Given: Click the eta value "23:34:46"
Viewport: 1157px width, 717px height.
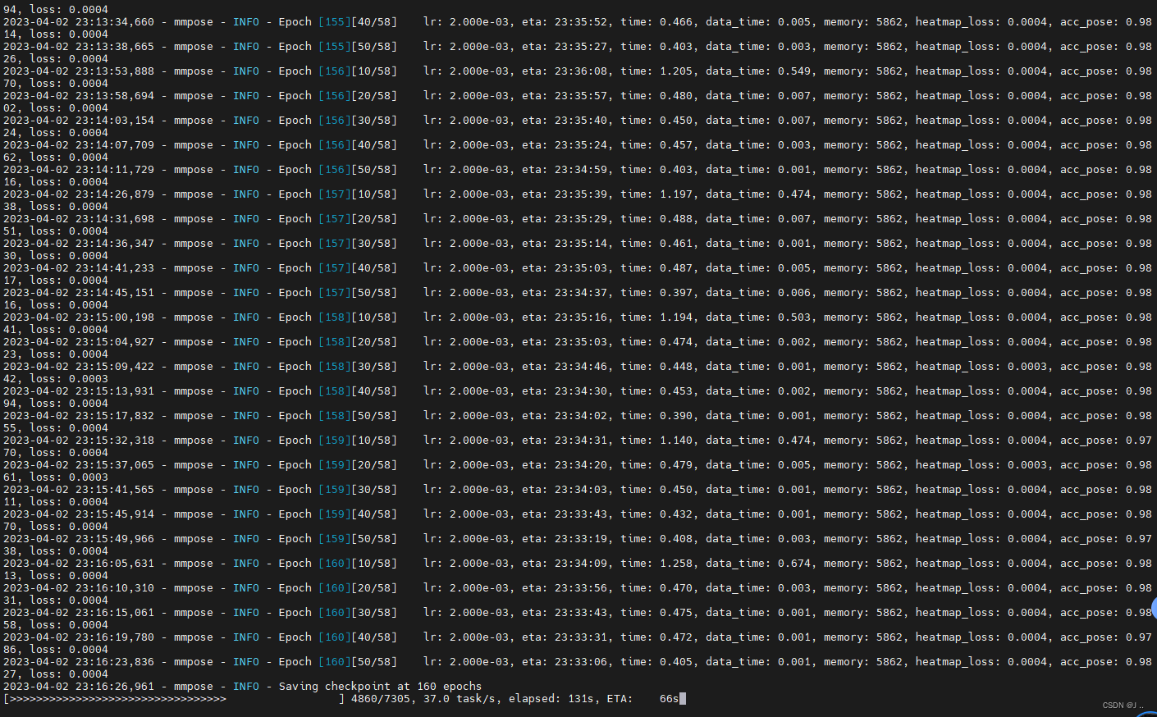Looking at the screenshot, I should point(580,367).
